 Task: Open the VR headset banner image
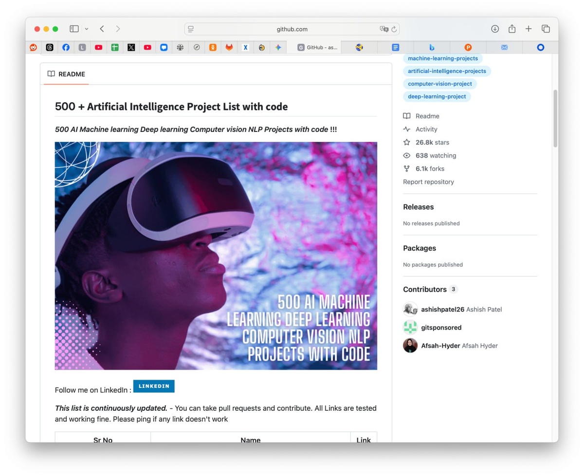coord(216,256)
